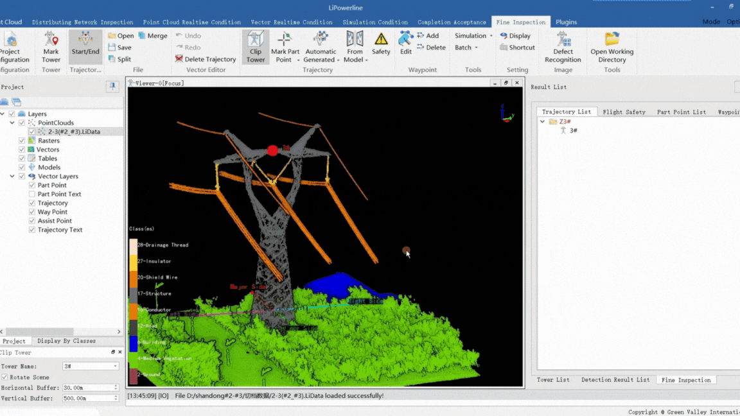Collapse the Z3# trajectory folder

[543, 121]
